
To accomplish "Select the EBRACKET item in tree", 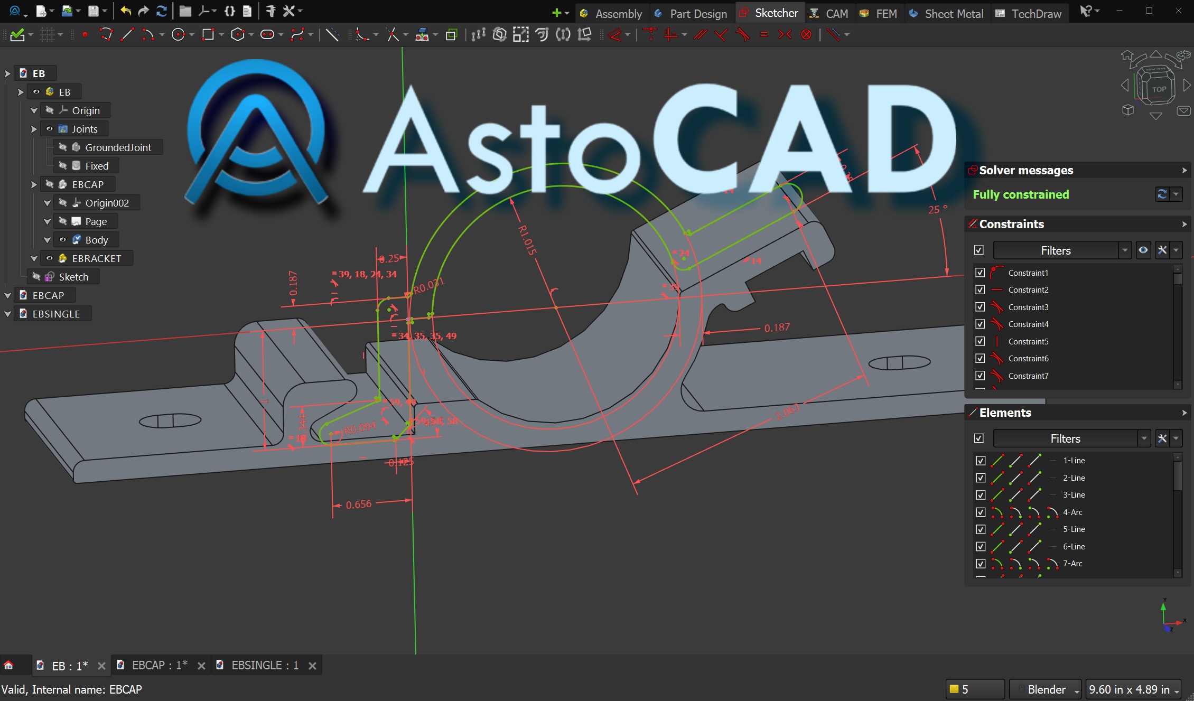I will tap(97, 258).
